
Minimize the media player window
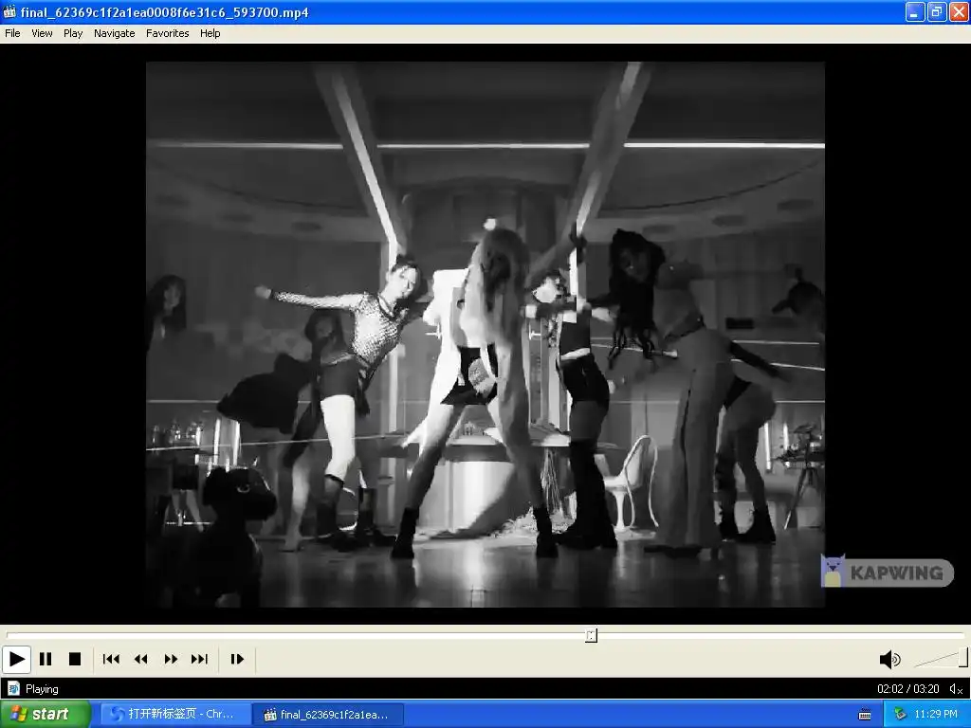coord(915,11)
